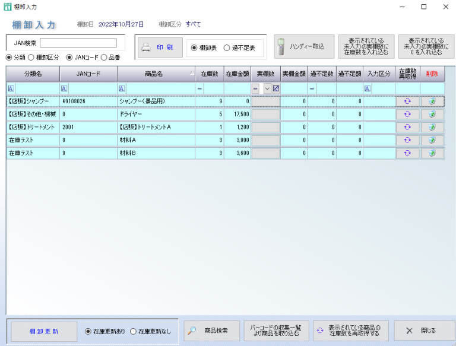Sort by 商品名 column header

(156, 74)
